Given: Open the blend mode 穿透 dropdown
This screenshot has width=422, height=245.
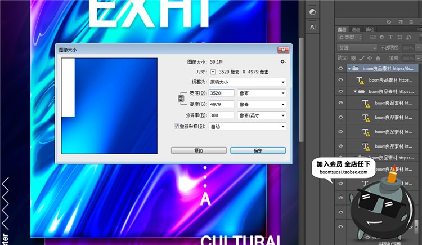Looking at the screenshot, I should point(357,48).
